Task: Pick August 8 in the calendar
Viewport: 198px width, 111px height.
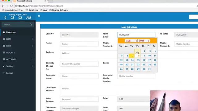Action: tap(137, 55)
